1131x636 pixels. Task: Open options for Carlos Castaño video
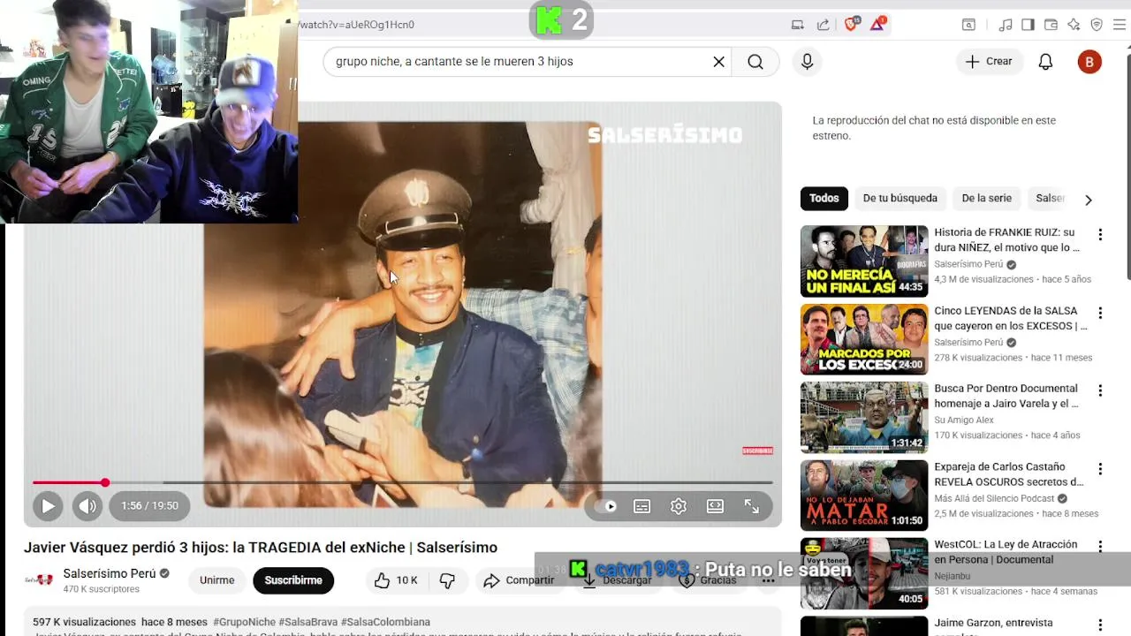coord(1100,468)
